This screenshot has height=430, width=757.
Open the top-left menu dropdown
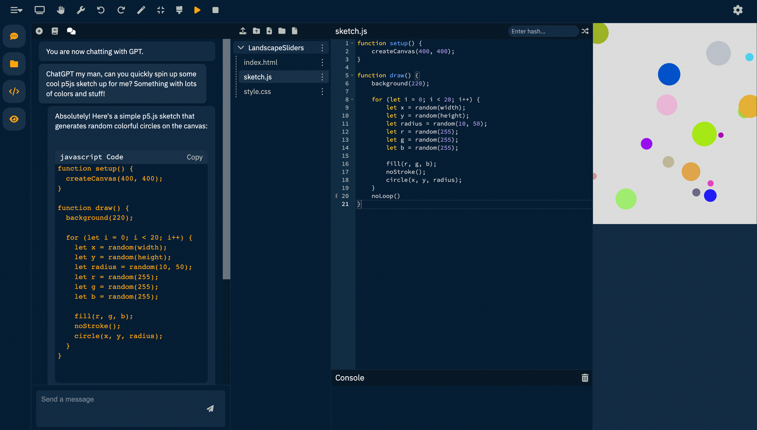16,10
